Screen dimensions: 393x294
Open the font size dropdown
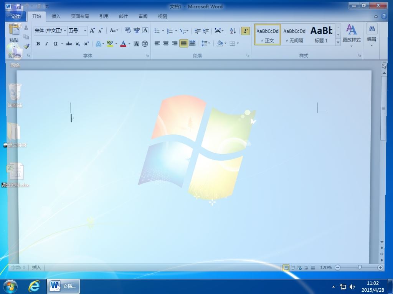coord(85,31)
